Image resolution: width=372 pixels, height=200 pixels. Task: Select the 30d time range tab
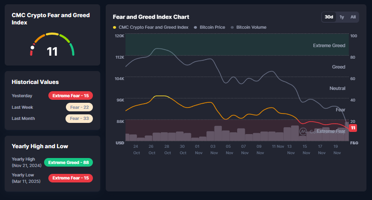[329, 17]
